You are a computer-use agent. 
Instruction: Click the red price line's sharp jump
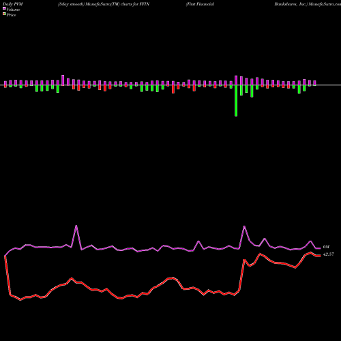pos(241,275)
